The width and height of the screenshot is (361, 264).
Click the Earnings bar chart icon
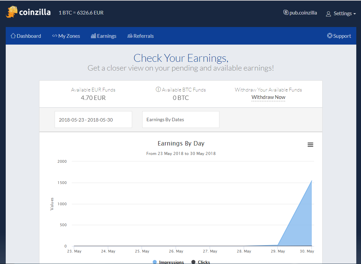93,36
